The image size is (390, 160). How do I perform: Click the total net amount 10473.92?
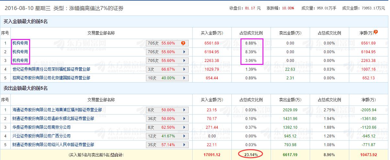(x=368, y=155)
